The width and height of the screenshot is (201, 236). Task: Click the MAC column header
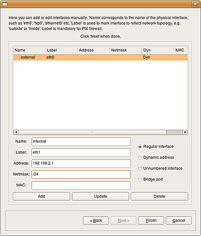click(181, 50)
